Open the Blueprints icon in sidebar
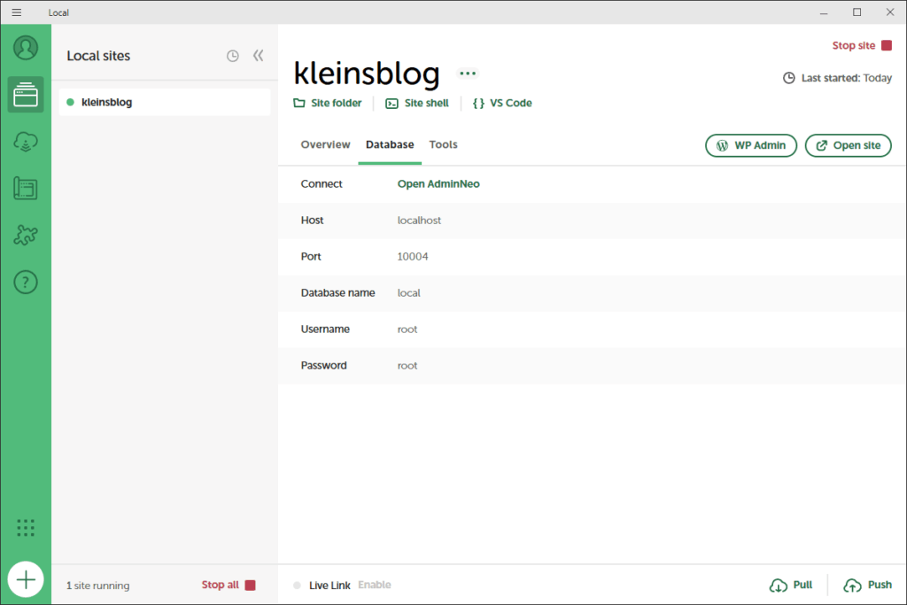Image resolution: width=907 pixels, height=605 pixels. [x=26, y=189]
